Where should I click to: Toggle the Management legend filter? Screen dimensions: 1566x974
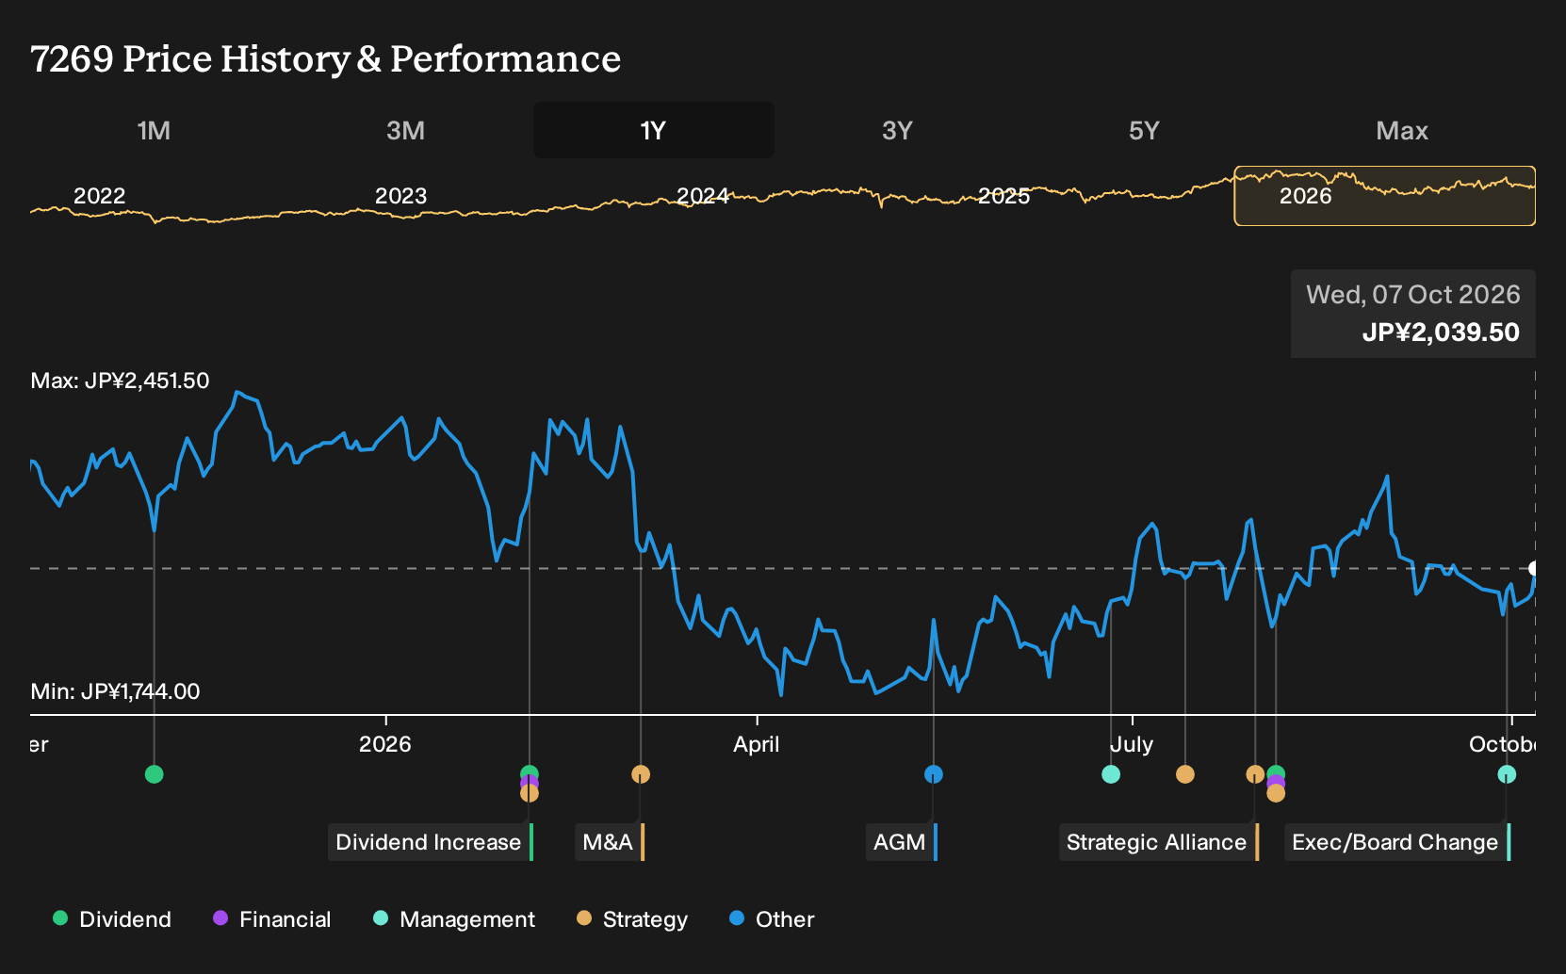454,919
